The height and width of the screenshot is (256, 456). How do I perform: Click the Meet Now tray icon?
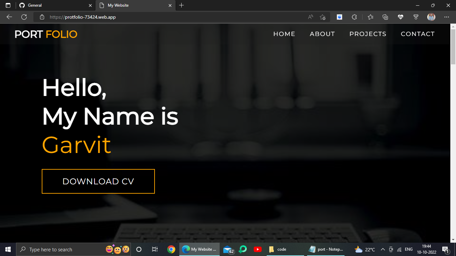[x=391, y=249]
